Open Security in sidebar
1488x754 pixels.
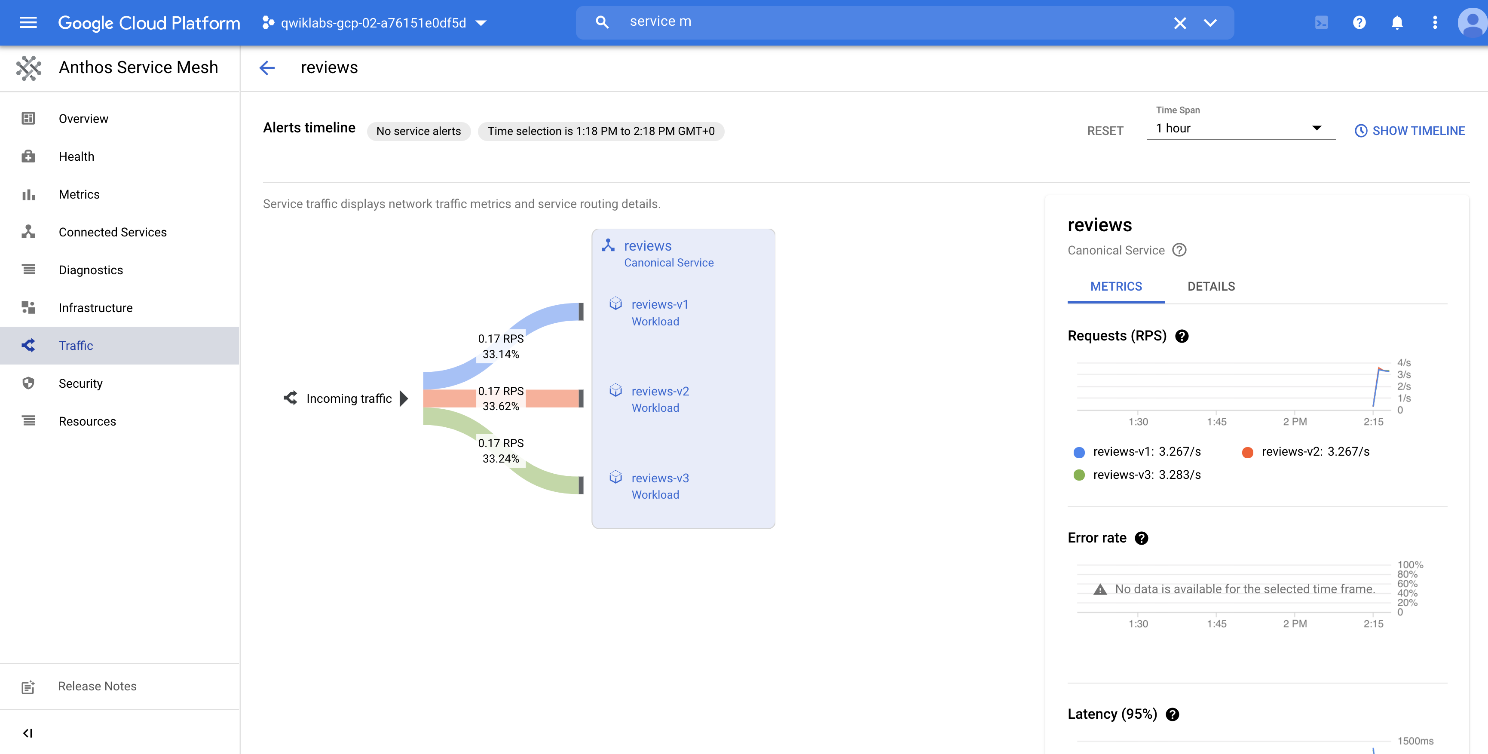click(119, 383)
